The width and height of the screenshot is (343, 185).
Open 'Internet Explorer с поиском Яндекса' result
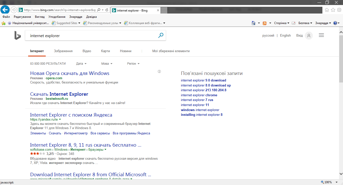pyautogui.click(x=71, y=115)
